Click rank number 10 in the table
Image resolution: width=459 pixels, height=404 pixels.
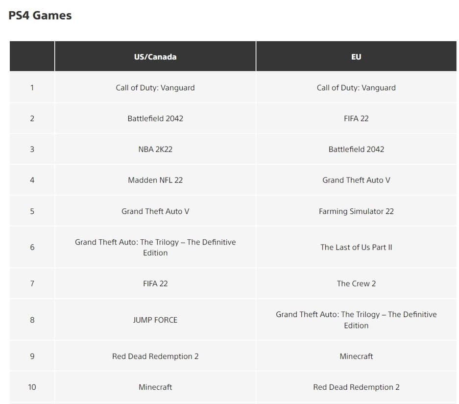32,387
